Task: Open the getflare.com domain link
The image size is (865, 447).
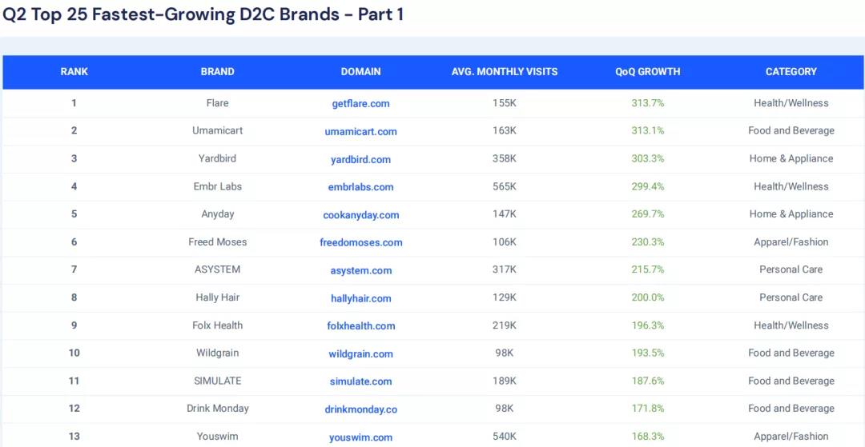Action: (360, 103)
